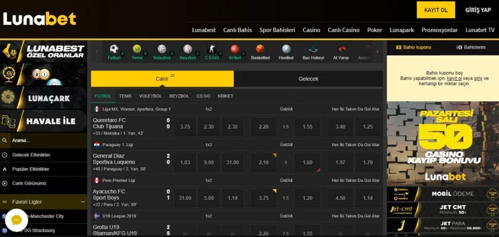
Task: Select odds 4.50 for Ayacucho both score
Action: pos(340,198)
